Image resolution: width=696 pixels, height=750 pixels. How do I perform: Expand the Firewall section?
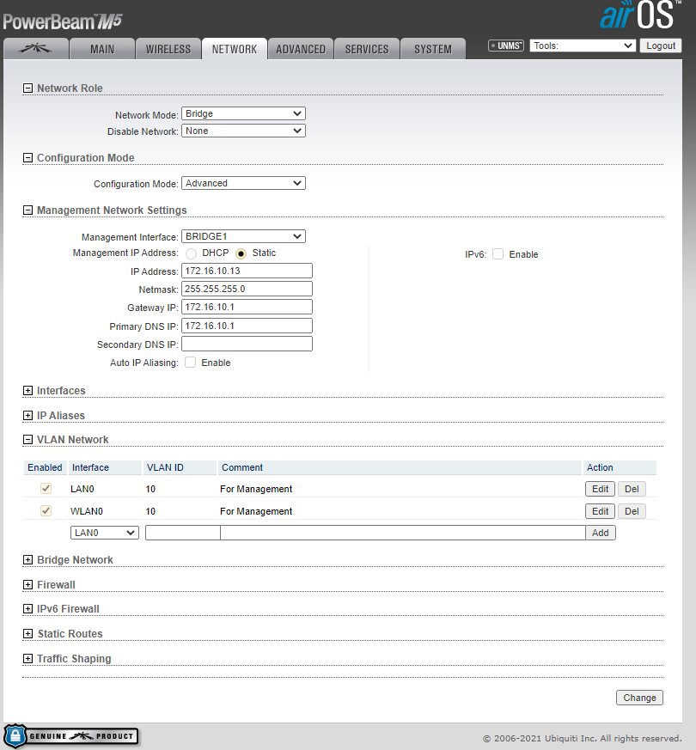(27, 584)
